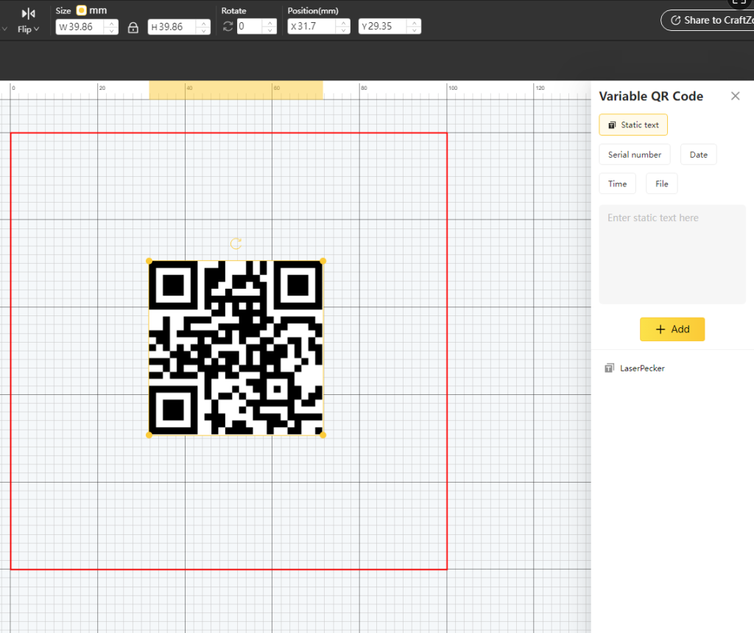The width and height of the screenshot is (754, 633).
Task: Open the Flip dropdown
Action: pos(29,29)
